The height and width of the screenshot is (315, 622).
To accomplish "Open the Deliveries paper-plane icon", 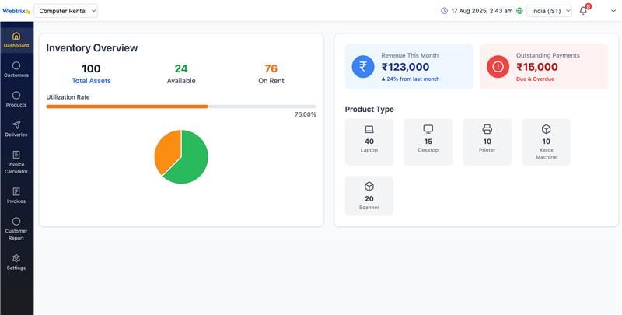I will tap(16, 125).
